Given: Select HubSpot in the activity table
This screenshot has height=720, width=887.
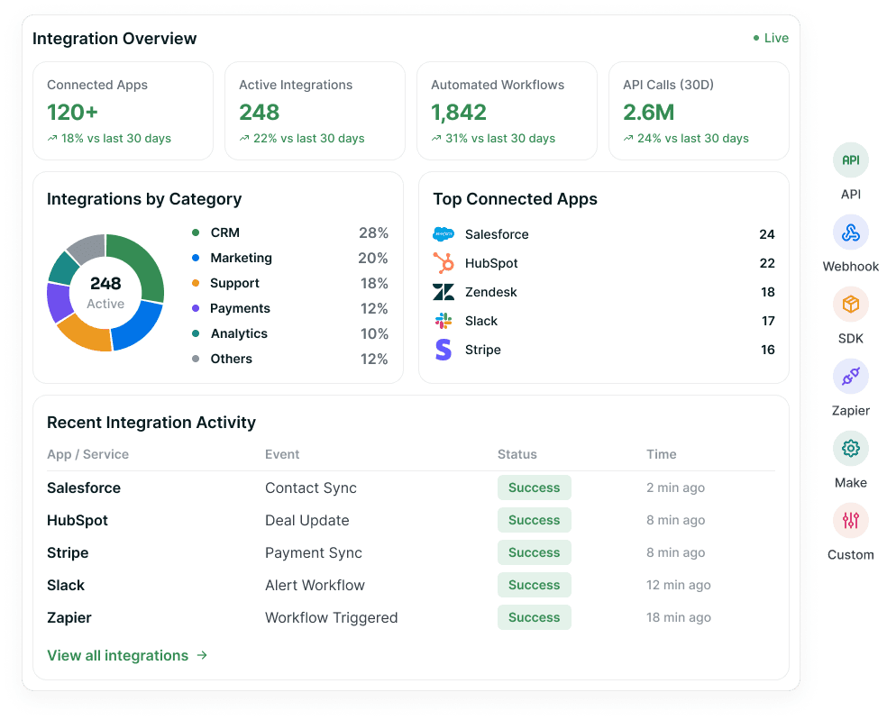Looking at the screenshot, I should coord(78,520).
